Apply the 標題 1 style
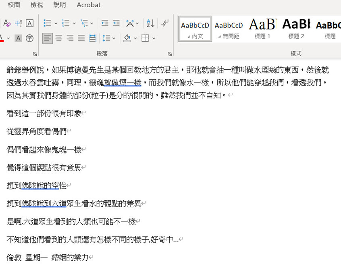Image resolution: width=341 pixels, height=266 pixels. coord(262,29)
